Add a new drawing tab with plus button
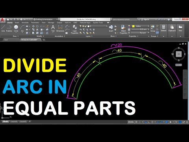Image resolution: width=189 pixels, height=142 pixels. point(44,39)
